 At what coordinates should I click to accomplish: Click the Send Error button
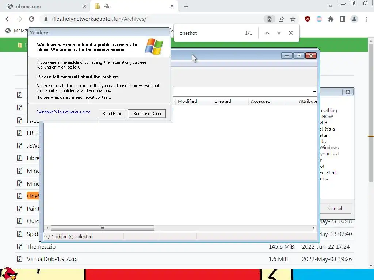click(112, 114)
